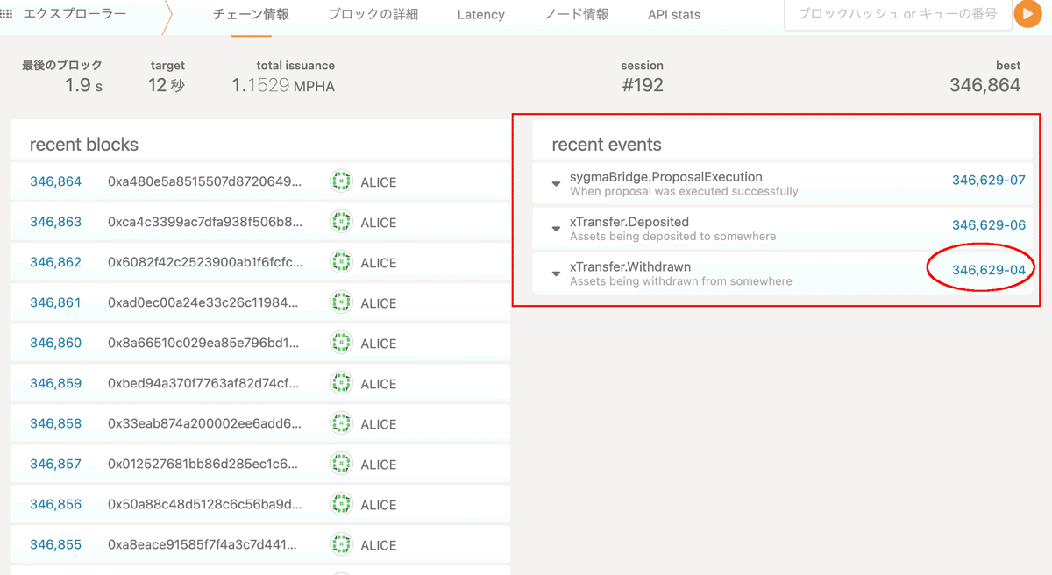Screen dimensions: 1052x575
Task: Click hash 0x6082f42c2523900ab1f6fcfc...
Action: [x=204, y=262]
